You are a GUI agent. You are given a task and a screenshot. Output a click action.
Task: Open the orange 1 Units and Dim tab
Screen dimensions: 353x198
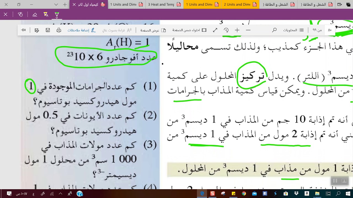pyautogui.click(x=202, y=4)
